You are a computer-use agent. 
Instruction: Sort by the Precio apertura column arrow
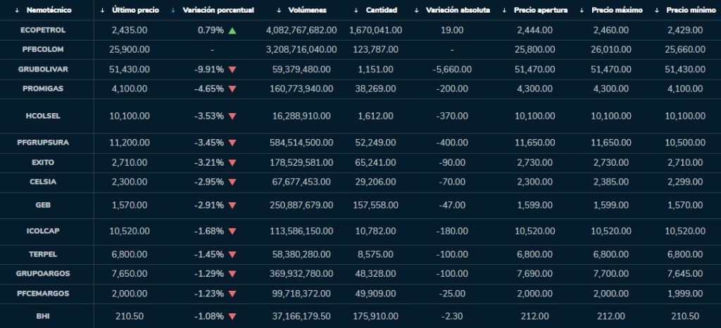[504, 10]
